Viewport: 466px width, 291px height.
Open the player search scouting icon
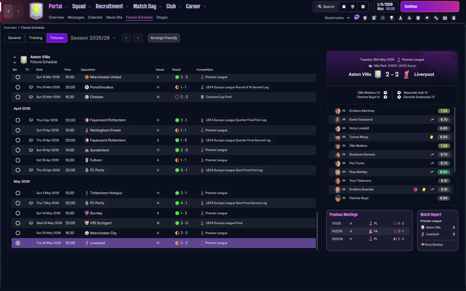click(x=409, y=18)
